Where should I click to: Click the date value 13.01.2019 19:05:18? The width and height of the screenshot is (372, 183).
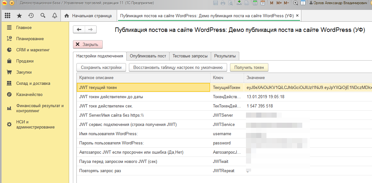click(265, 97)
